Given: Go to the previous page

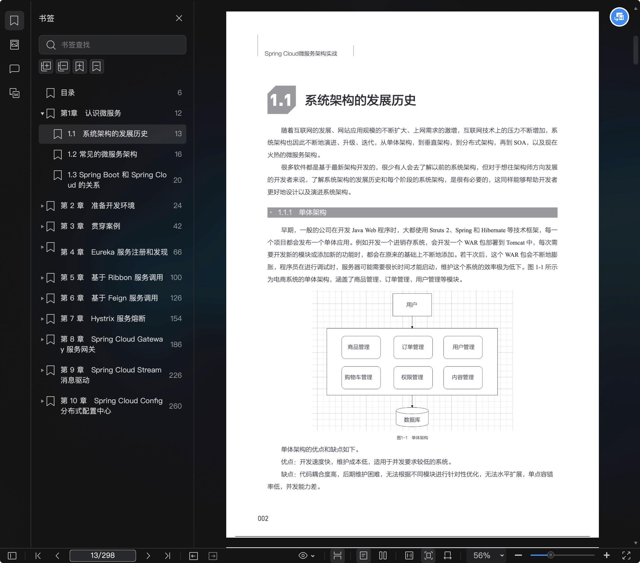Looking at the screenshot, I should 57,555.
